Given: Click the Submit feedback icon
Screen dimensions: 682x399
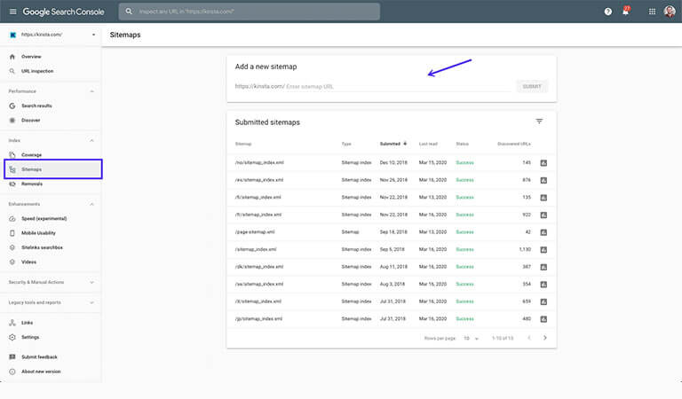Looking at the screenshot, I should pos(12,357).
